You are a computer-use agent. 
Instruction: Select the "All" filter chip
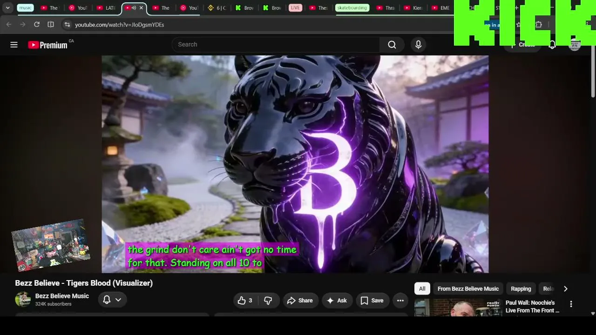tap(422, 289)
